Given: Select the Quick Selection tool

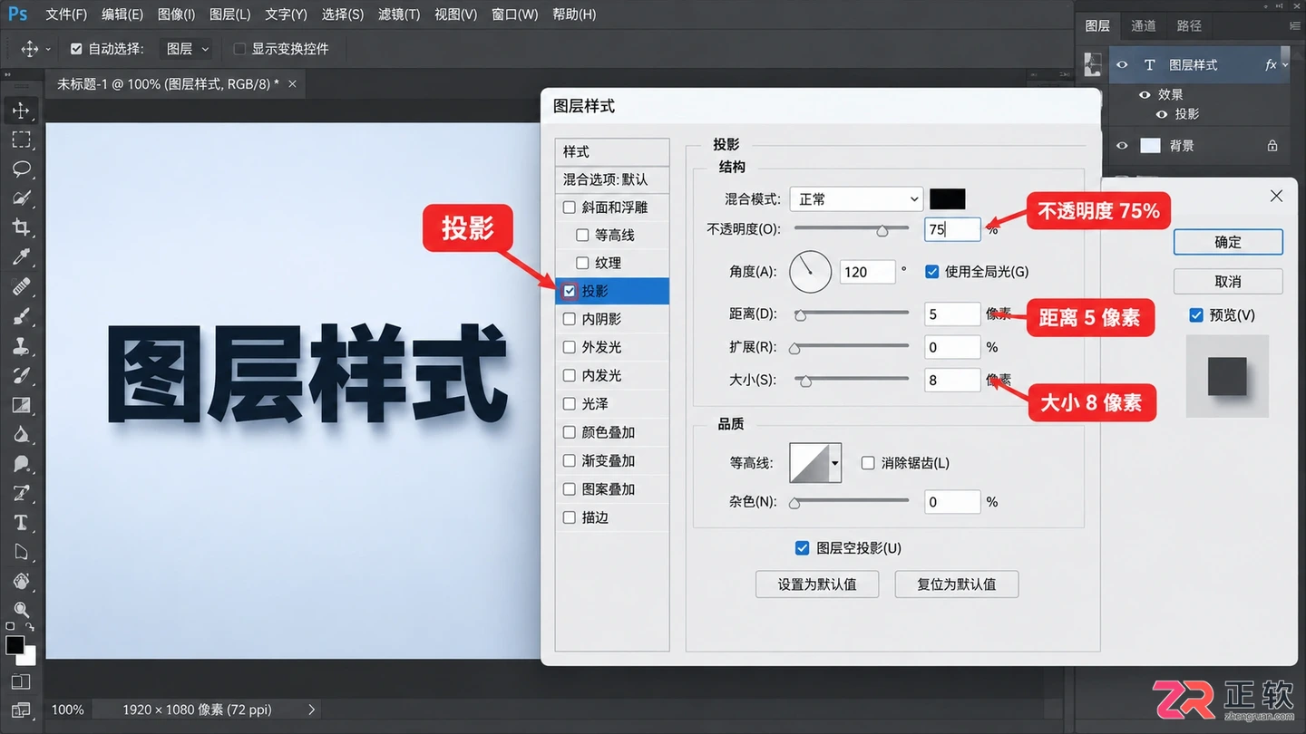Looking at the screenshot, I should point(21,198).
